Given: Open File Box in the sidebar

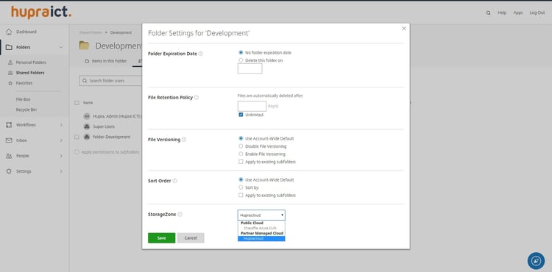Looking at the screenshot, I should click(24, 100).
